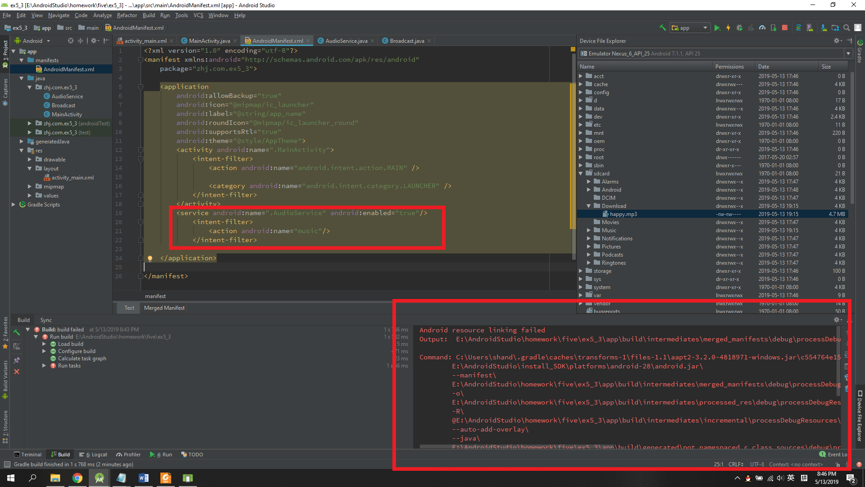Toggle pin tab in Build panel
The height and width of the screenshot is (487, 865).
(x=17, y=360)
